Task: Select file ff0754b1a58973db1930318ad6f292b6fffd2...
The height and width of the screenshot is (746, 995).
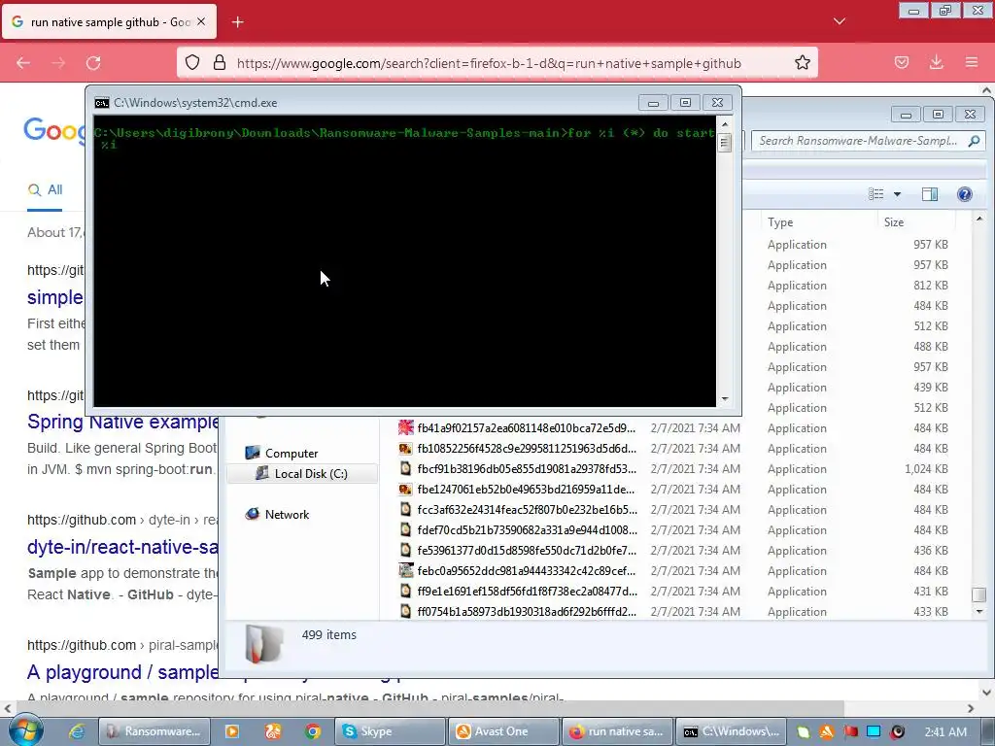Action: point(526,612)
